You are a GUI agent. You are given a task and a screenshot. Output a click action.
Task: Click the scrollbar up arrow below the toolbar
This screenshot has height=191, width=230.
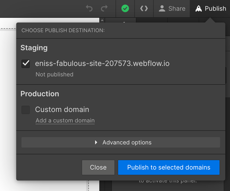(x=102, y=20)
